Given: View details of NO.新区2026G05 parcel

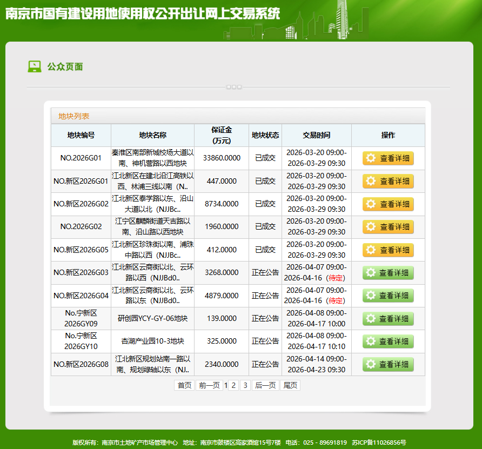Looking at the screenshot, I should coord(388,250).
